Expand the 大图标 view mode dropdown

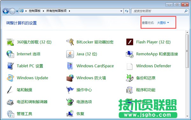163,23
